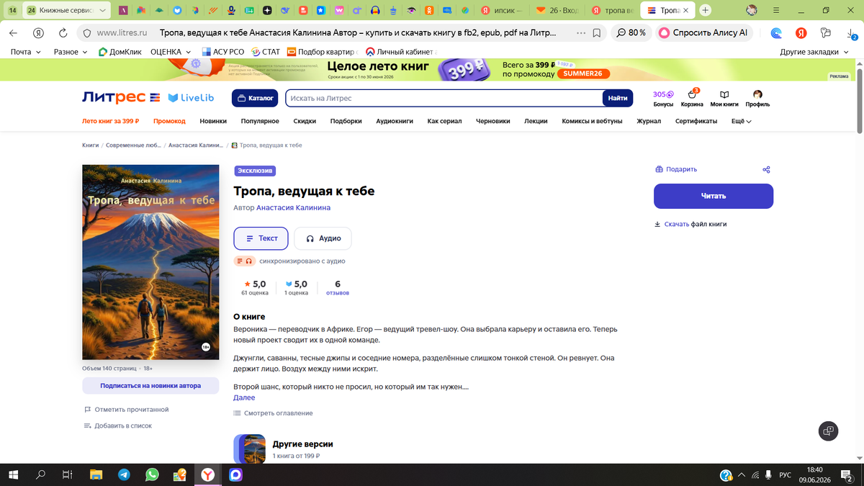
Task: Click the book cover thumbnail
Action: [x=150, y=262]
